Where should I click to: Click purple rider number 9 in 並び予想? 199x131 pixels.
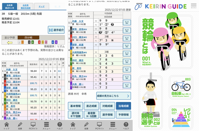coord(56,42)
